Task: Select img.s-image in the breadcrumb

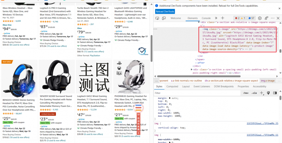Action: (x=268, y=81)
